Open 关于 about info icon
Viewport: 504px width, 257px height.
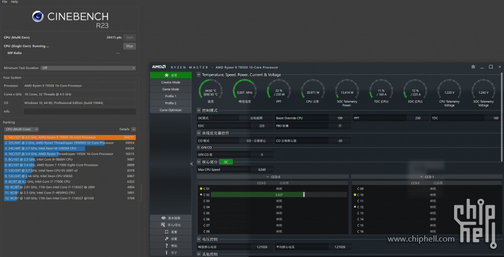pos(170,253)
